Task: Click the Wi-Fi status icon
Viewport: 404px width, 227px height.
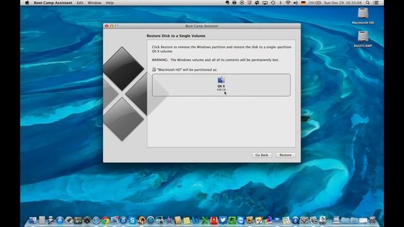Action: tap(288, 3)
